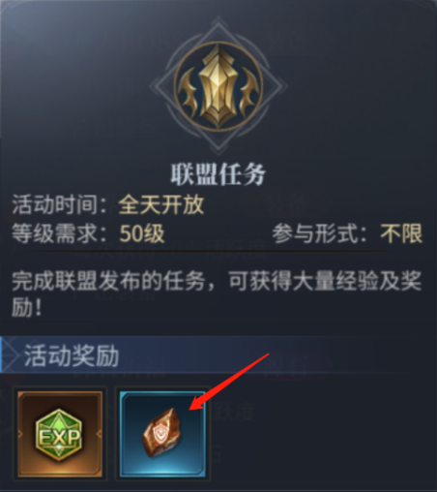The width and height of the screenshot is (437, 492).
Task: Click the red arrow annotation
Action: pos(229,382)
